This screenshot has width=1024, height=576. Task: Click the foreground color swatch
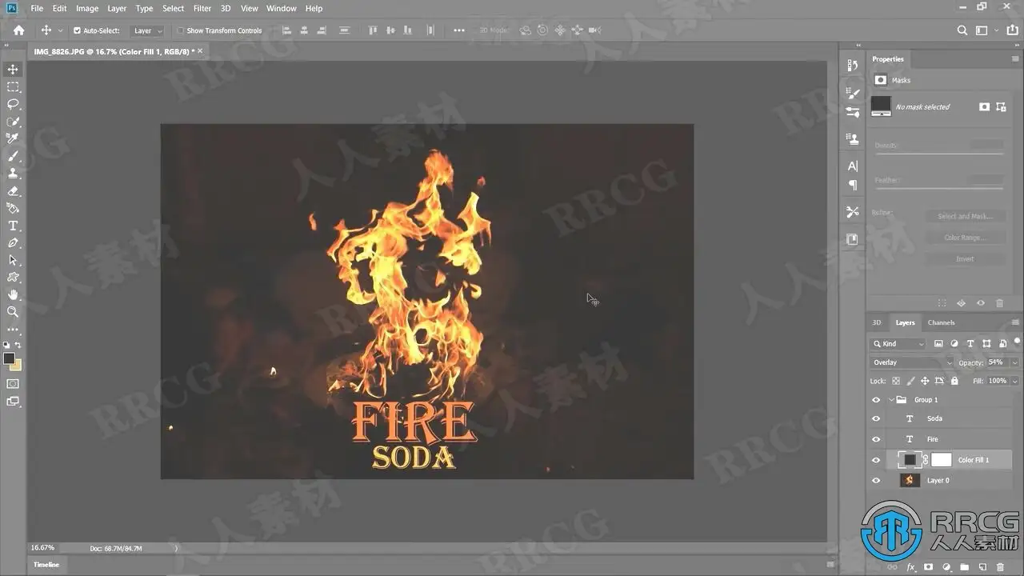pos(9,358)
